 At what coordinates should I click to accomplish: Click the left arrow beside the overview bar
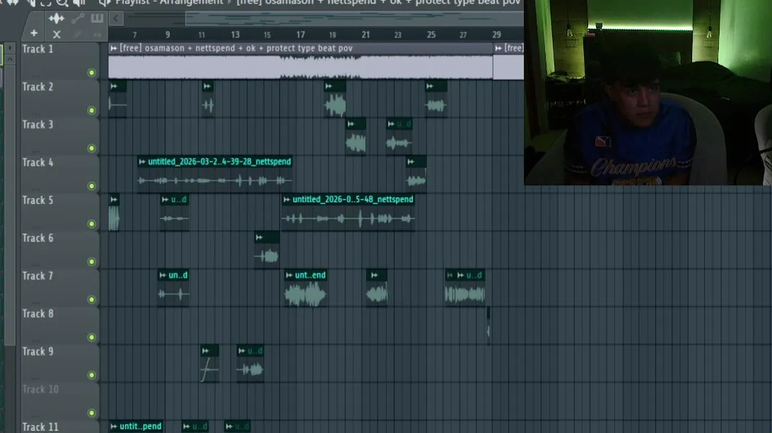(x=115, y=19)
